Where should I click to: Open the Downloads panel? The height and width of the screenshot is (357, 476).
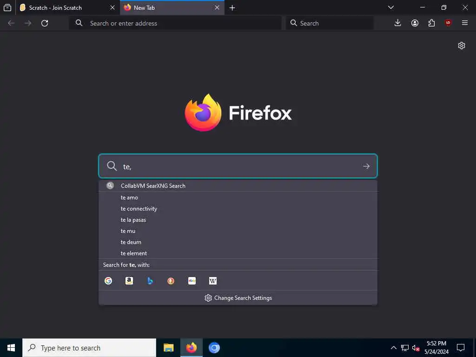pos(398,23)
